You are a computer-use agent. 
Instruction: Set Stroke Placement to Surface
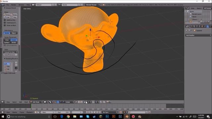(x=7, y=43)
